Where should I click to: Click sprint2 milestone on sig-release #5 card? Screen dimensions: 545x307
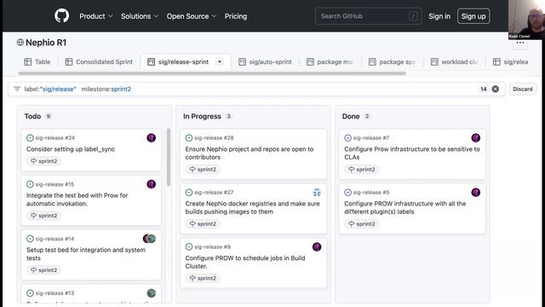(361, 223)
